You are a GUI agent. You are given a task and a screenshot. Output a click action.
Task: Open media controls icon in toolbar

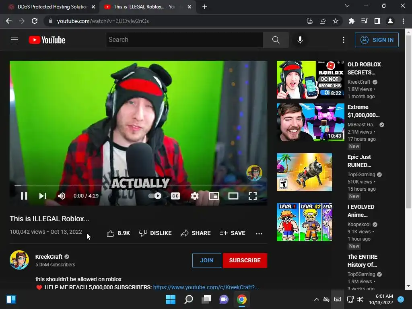tap(364, 21)
